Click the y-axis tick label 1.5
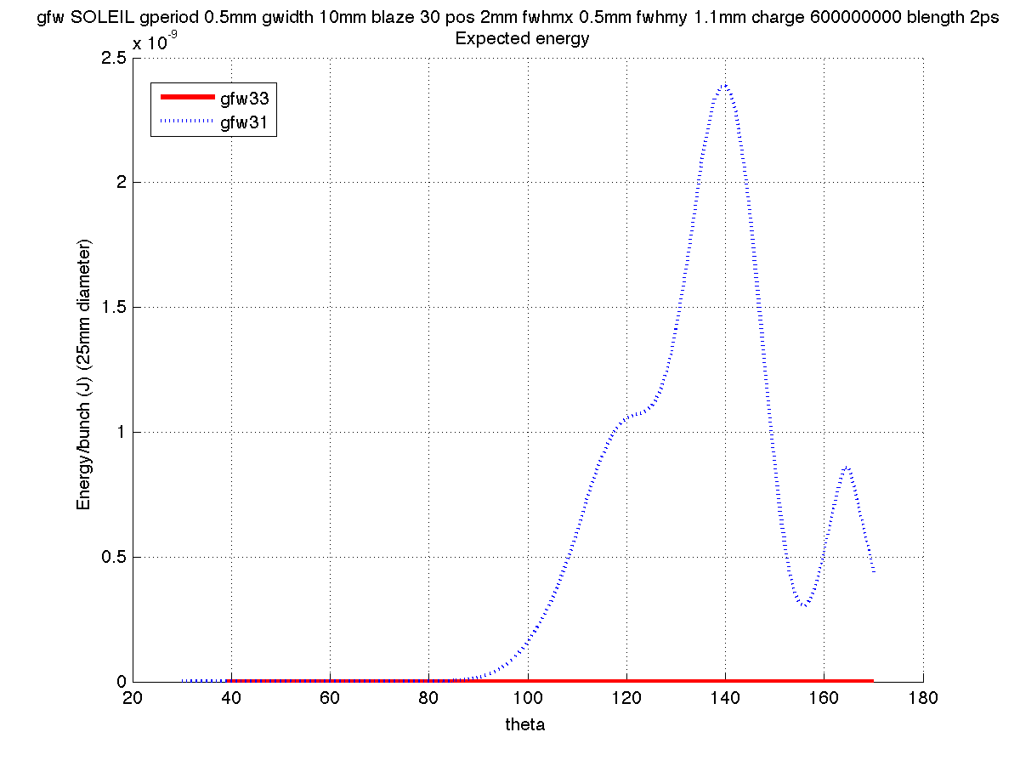 pyautogui.click(x=114, y=307)
